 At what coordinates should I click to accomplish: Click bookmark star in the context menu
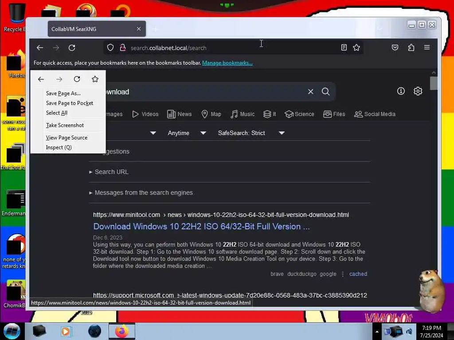tap(95, 79)
